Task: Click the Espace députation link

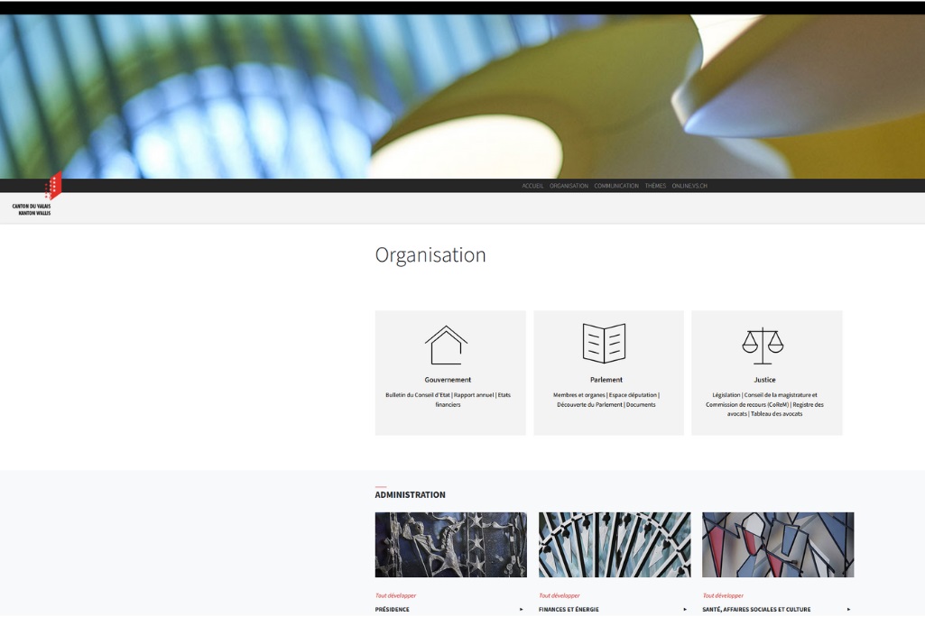Action: point(633,395)
